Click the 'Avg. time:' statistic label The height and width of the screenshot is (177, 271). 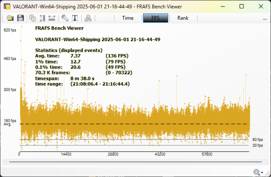(47, 56)
